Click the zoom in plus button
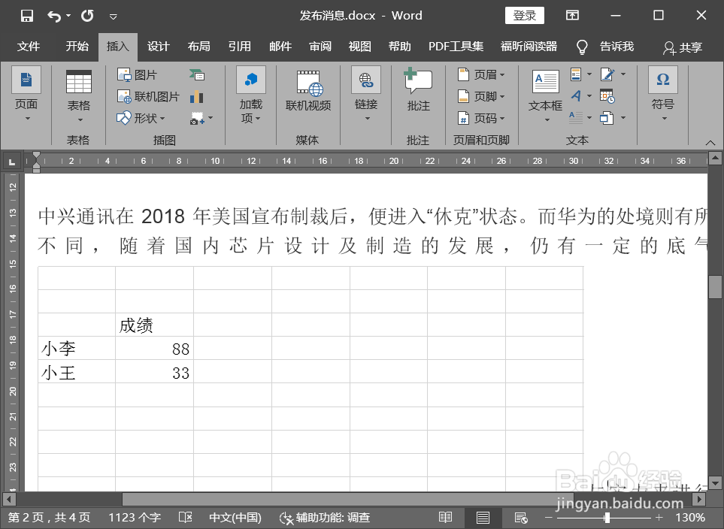 [659, 518]
